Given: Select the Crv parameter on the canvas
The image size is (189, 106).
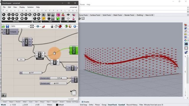Looking at the screenshot, I should coord(21,59).
